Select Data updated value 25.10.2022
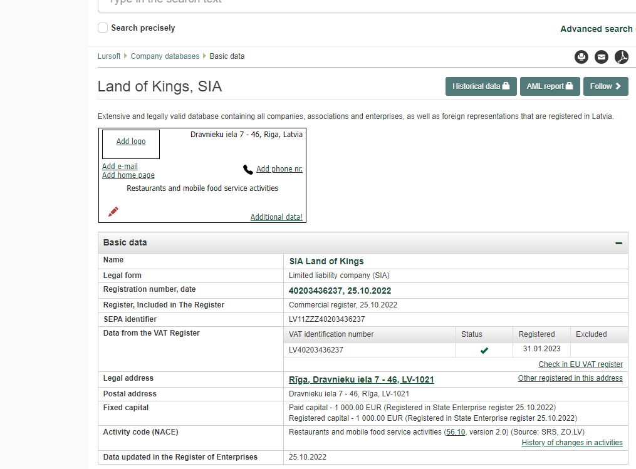Screen dimensions: 636x469 (x=307, y=457)
